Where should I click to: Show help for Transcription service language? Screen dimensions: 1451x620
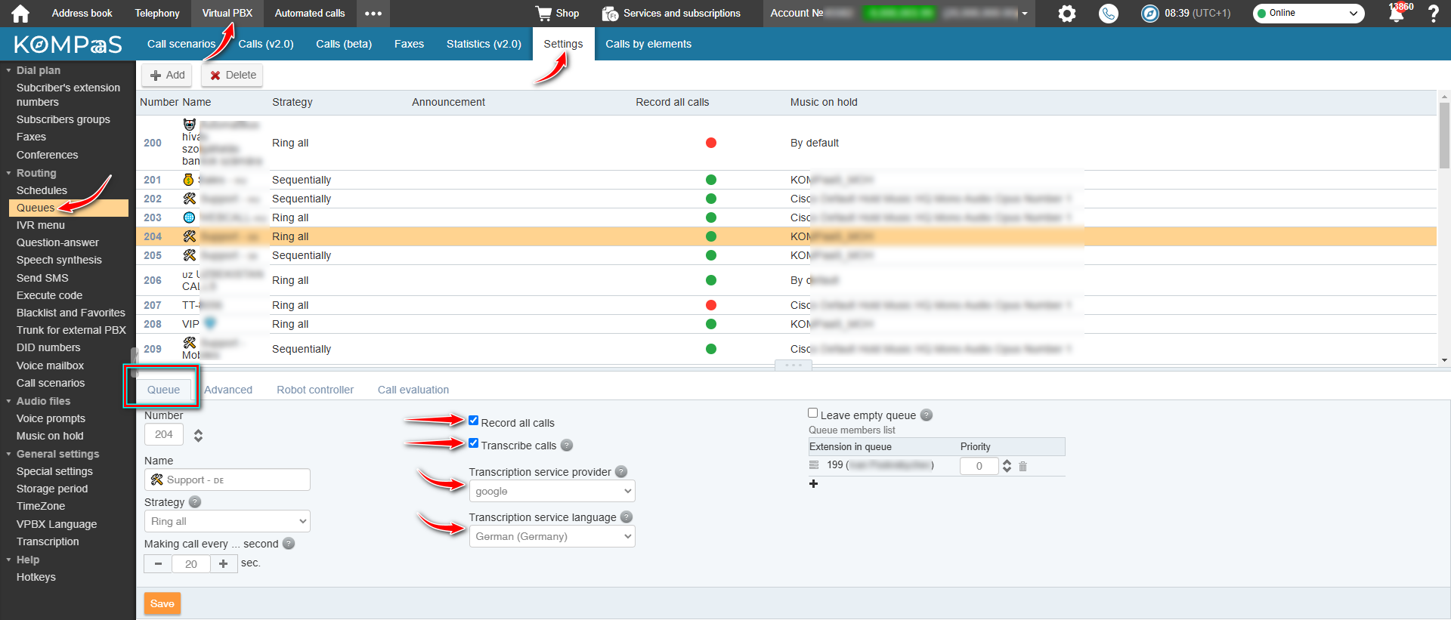point(626,517)
